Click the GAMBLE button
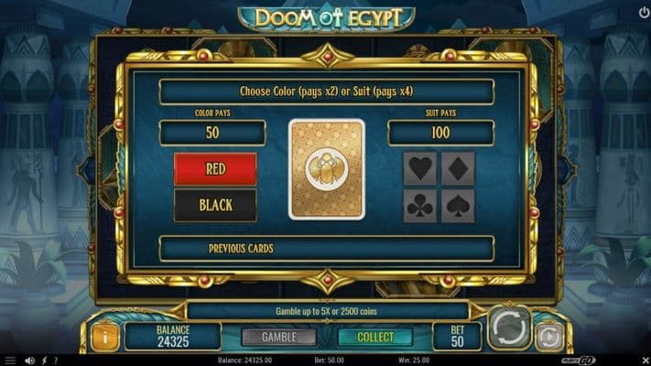This screenshot has height=366, width=651. (278, 337)
